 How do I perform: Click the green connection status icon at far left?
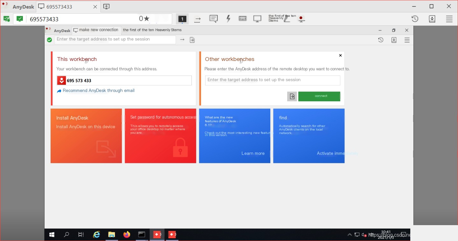6,19
